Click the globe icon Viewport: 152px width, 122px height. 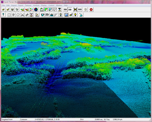click(36, 10)
